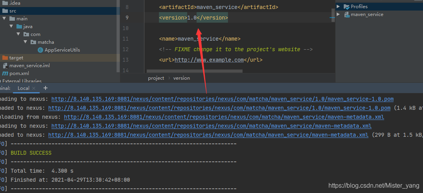Image resolution: width=423 pixels, height=193 pixels.
Task: Collapse the matcha package tree node
Action: (26, 42)
